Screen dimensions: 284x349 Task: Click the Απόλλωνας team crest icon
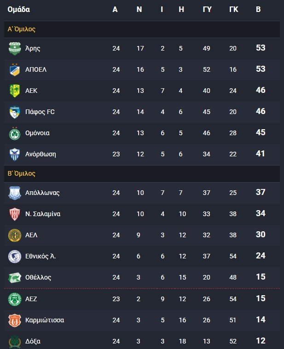15,193
